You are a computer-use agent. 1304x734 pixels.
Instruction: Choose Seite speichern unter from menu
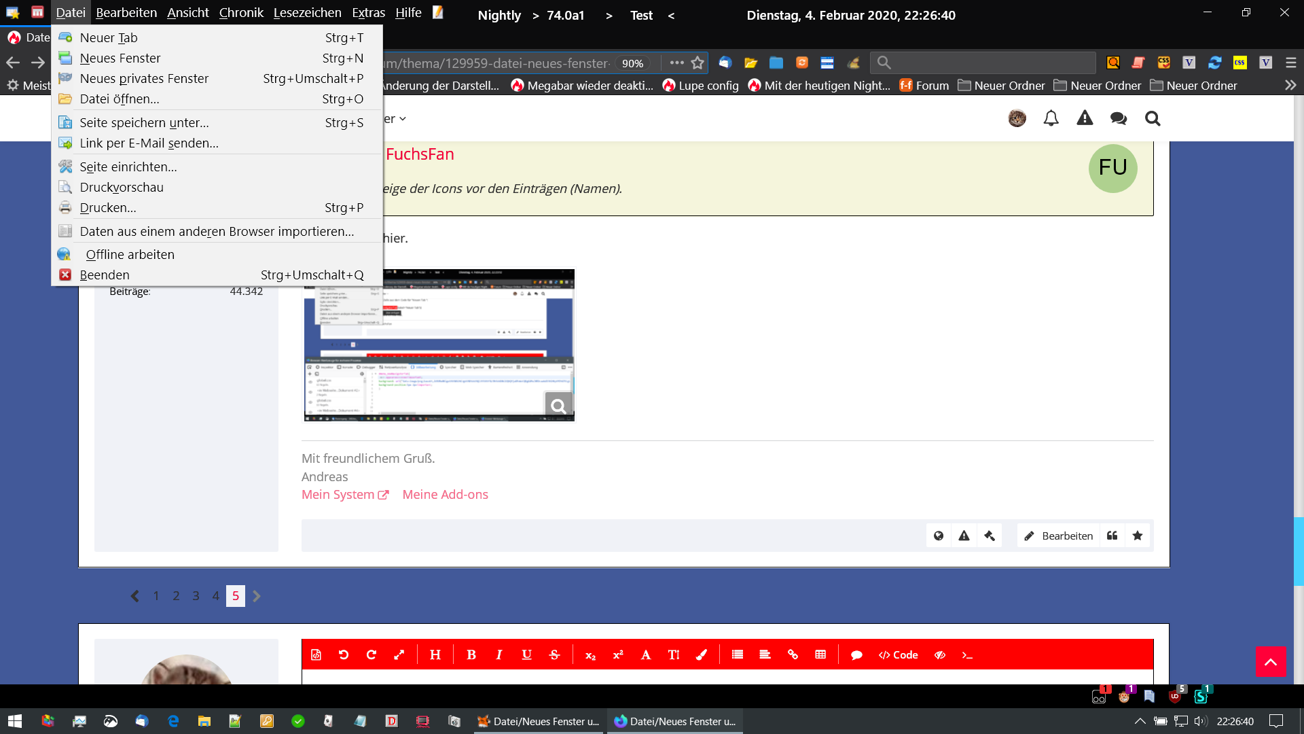point(144,122)
